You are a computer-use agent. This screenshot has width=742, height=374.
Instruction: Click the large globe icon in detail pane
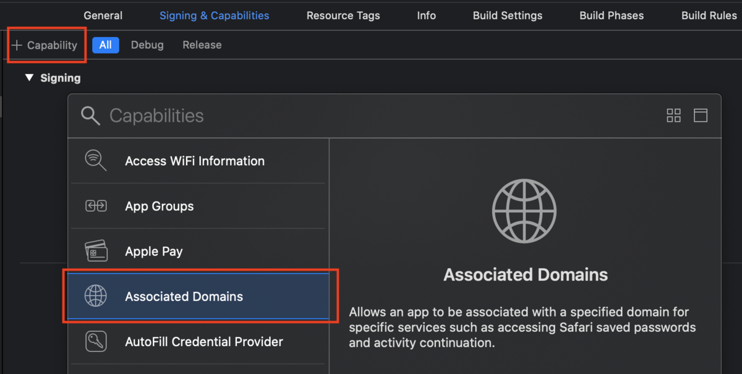coord(524,211)
